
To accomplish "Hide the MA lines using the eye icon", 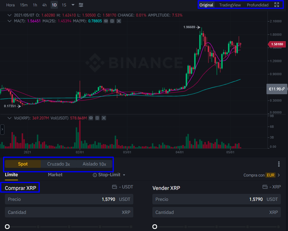I will (x=106, y=21).
